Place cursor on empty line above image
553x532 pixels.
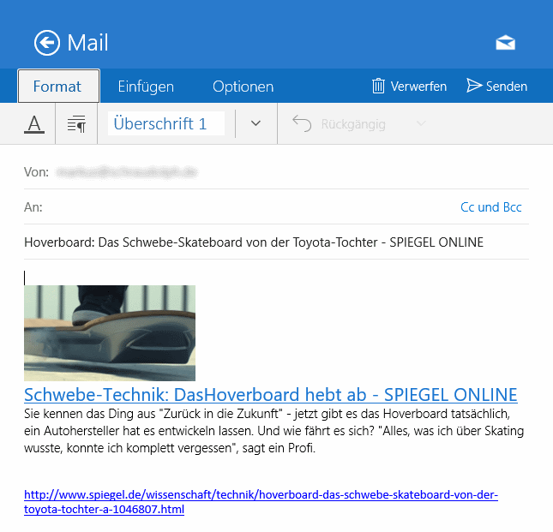click(276, 278)
